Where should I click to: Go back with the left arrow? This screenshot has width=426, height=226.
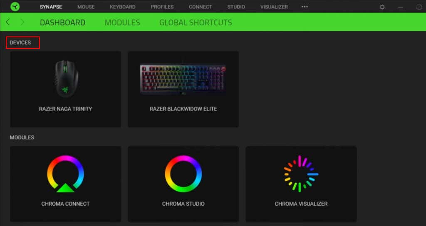8,22
